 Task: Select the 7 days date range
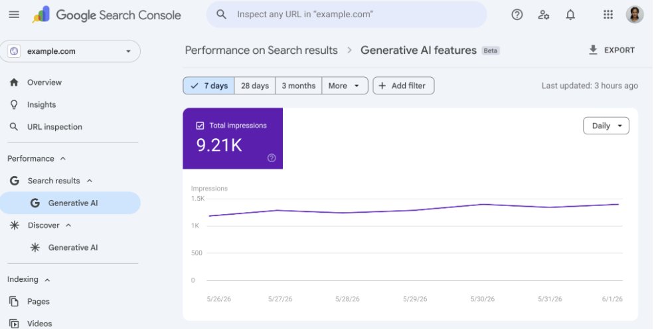pos(209,86)
